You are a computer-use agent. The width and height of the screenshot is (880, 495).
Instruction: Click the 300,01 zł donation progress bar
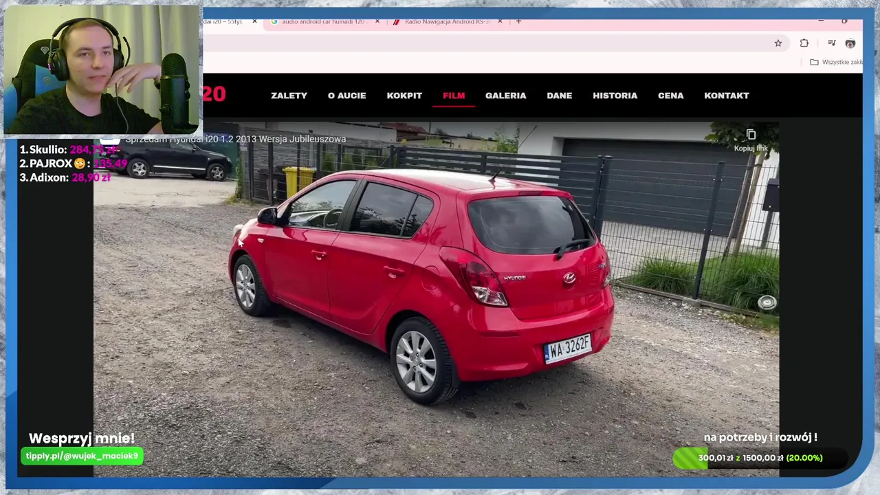point(760,458)
